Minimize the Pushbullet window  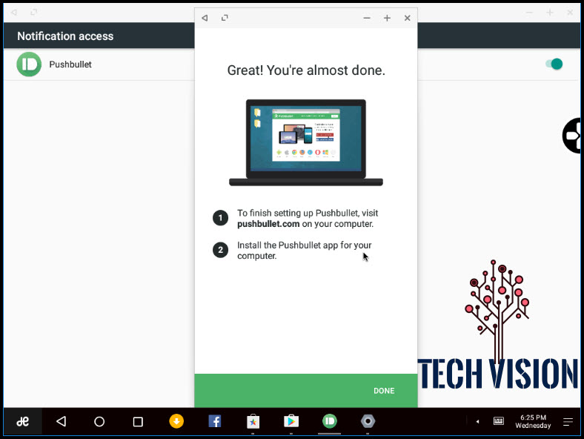[367, 18]
